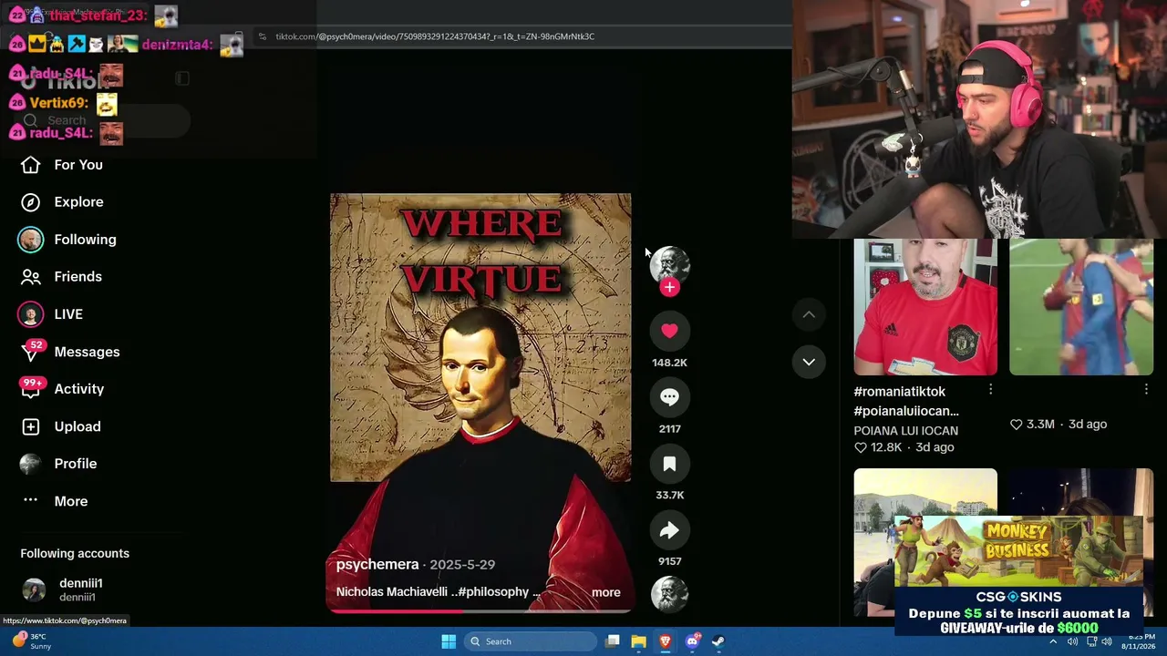Toggle the like heart on the video
The width and height of the screenshot is (1167, 656).
coord(669,331)
